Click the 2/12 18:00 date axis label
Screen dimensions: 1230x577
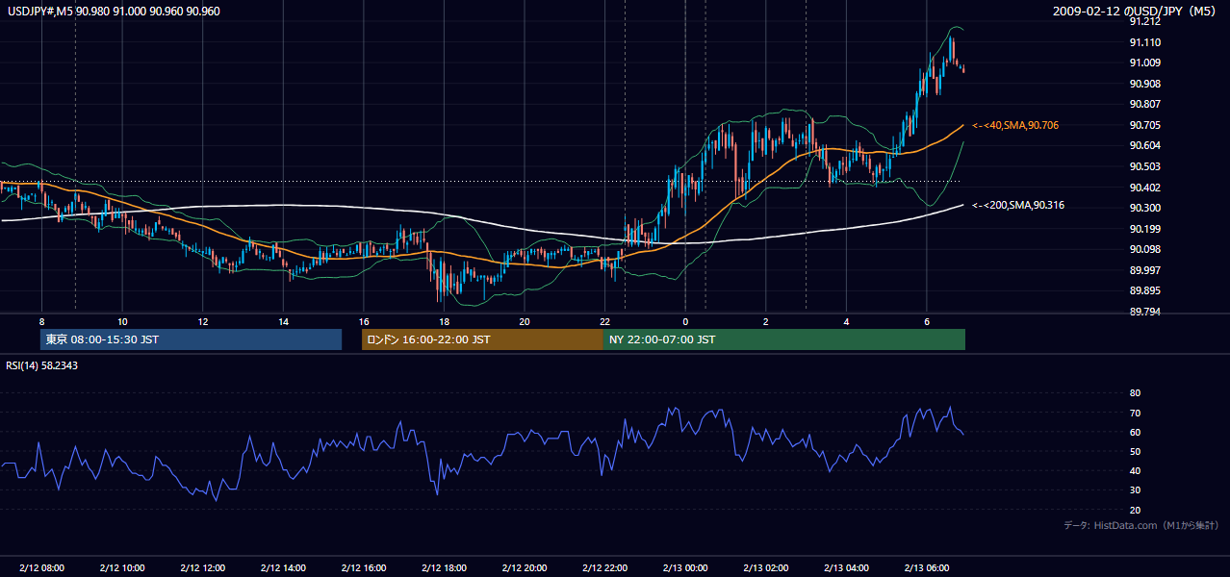(x=444, y=567)
